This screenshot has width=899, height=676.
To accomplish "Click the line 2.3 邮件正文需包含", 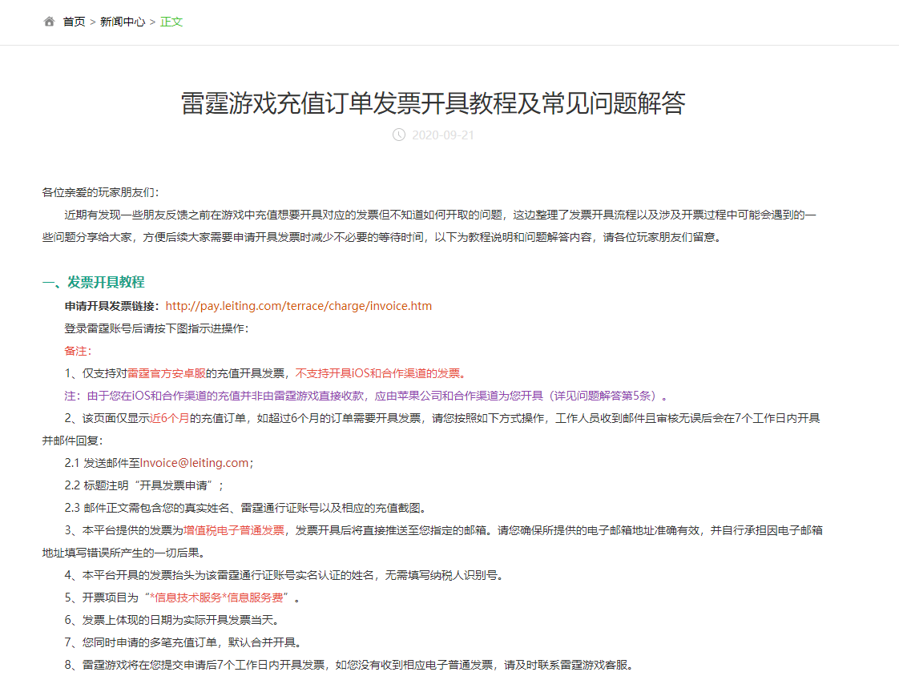I will [x=245, y=508].
